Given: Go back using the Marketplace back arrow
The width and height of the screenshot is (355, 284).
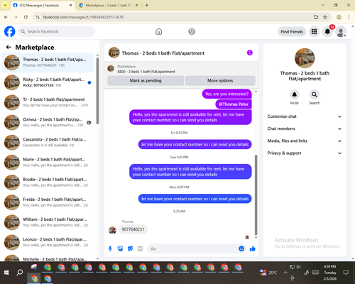Looking at the screenshot, I should pos(9,48).
